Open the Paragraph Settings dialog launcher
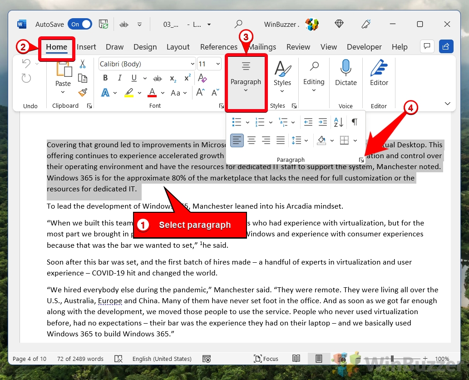 361,160
